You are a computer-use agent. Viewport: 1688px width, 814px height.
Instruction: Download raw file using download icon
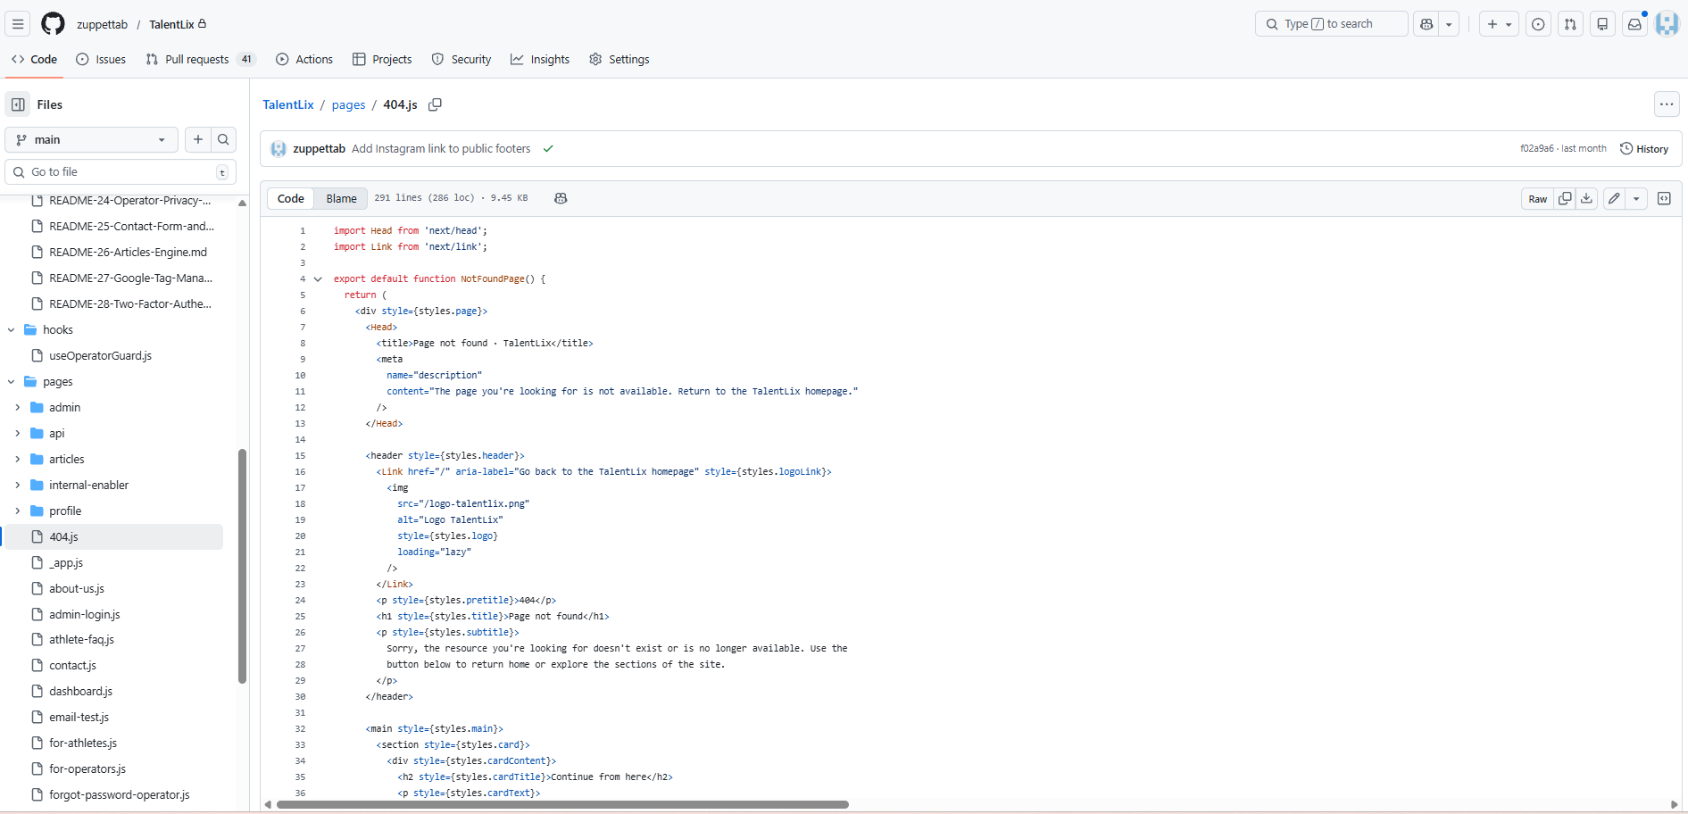coord(1586,198)
